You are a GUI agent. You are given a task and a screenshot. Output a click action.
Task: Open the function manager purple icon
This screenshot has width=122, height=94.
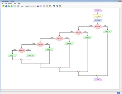click(x=41, y=6)
